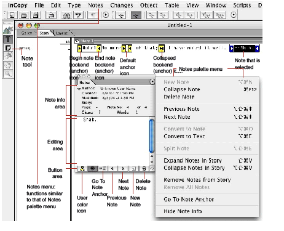Open the Notes palette menu round arrow button
This screenshot has width=284, height=231.
[152, 82]
